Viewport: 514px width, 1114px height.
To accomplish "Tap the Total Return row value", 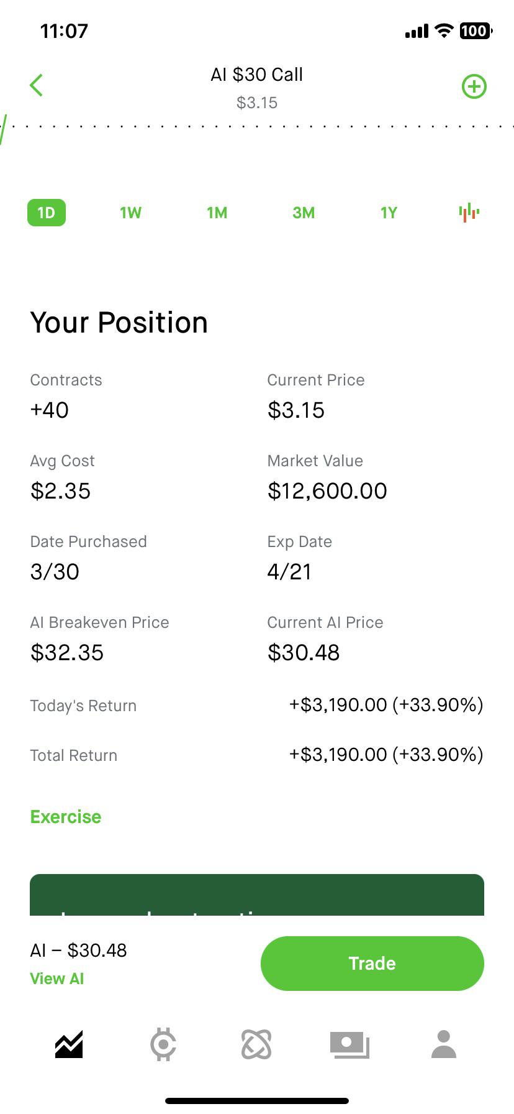I will tap(385, 755).
